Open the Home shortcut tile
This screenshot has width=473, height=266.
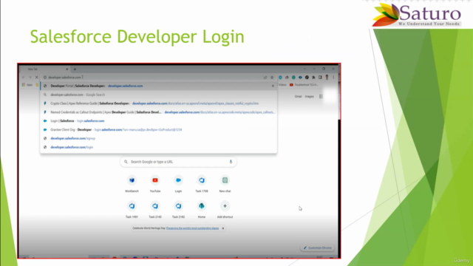(202, 210)
